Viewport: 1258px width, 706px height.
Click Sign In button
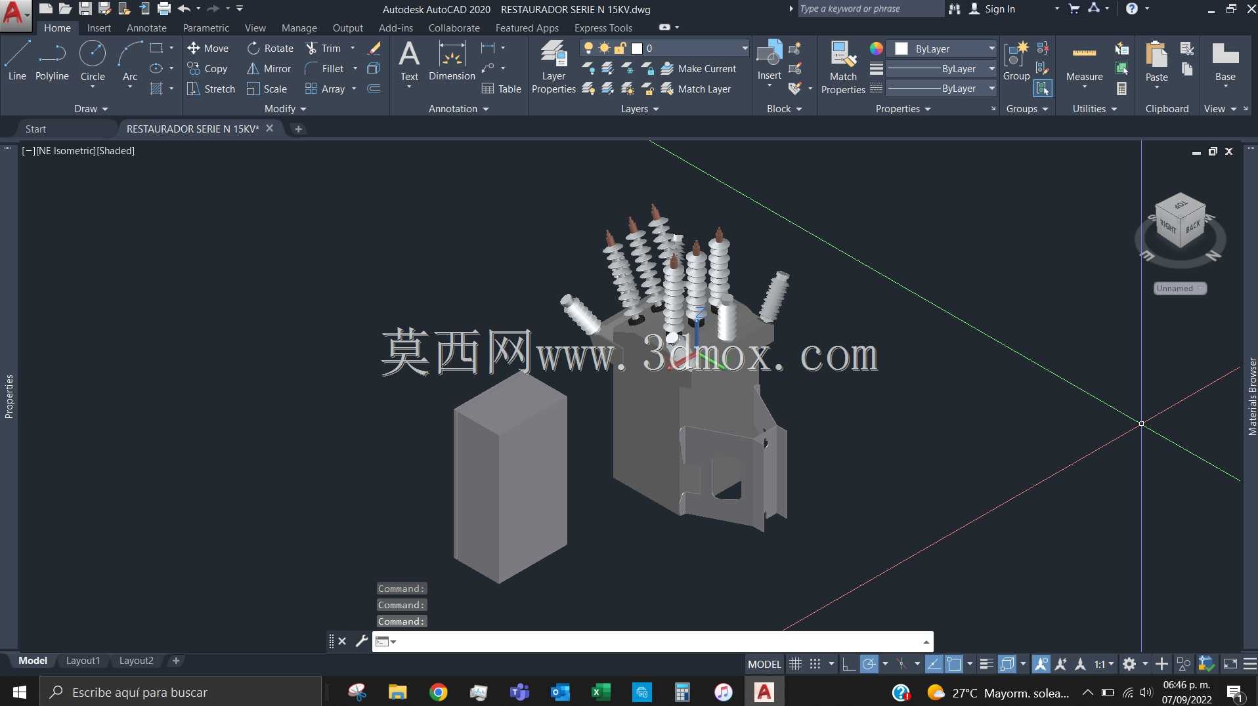(x=992, y=9)
